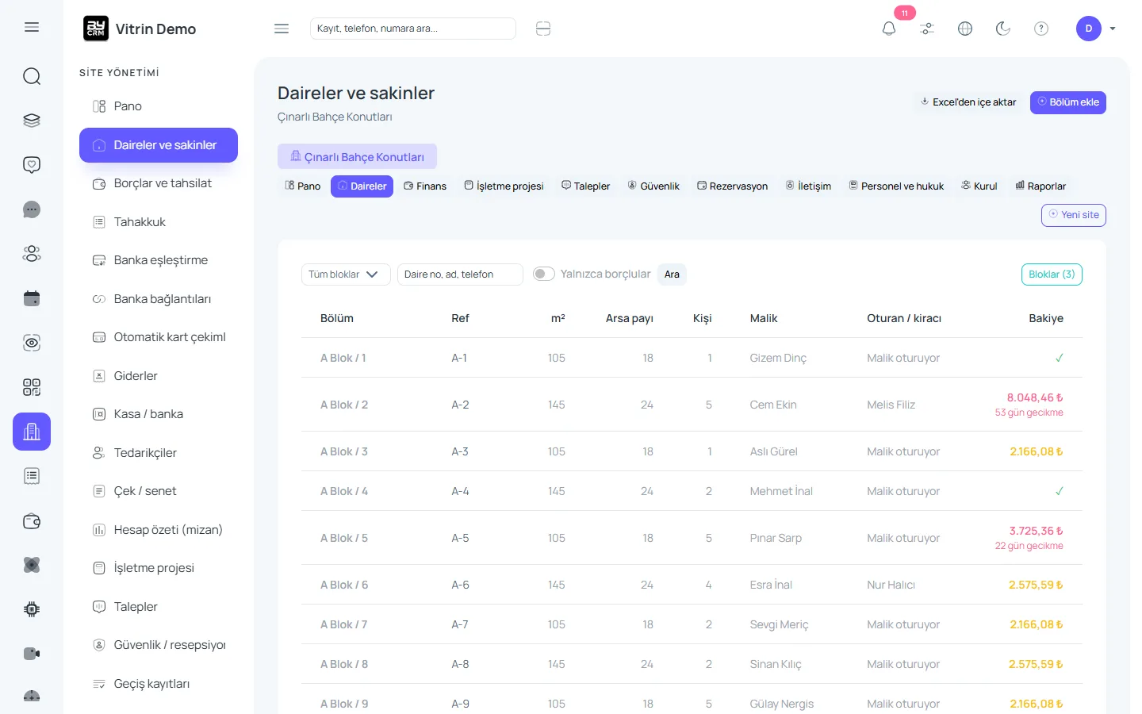Switch to the Kurul tab
Image resolution: width=1142 pixels, height=714 pixels.
(x=979, y=186)
